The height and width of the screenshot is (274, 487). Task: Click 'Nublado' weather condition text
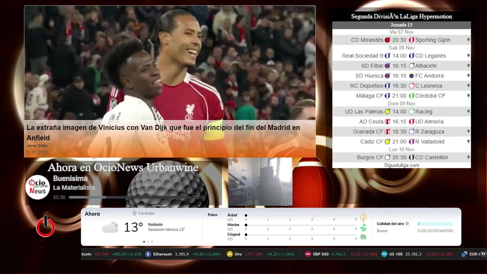155,225
